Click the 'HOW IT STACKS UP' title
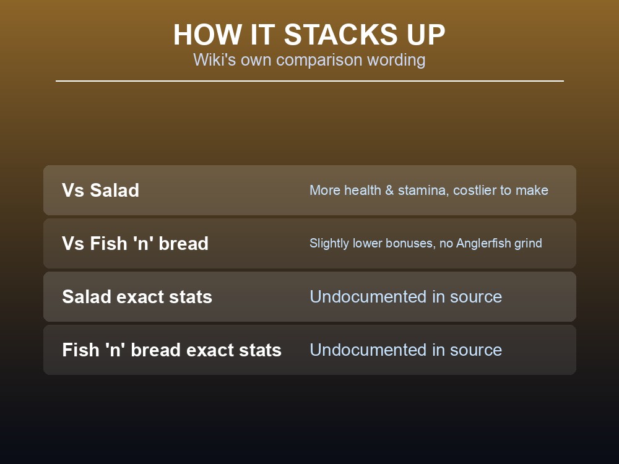619x464 pixels. pos(309,35)
